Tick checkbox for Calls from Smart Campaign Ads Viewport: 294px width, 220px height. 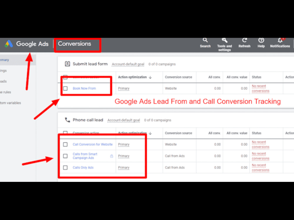pyautogui.click(x=65, y=156)
